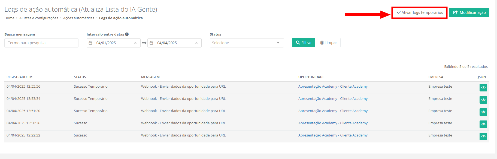Open calendar icon of start date
The width and height of the screenshot is (497, 159).
click(x=90, y=43)
